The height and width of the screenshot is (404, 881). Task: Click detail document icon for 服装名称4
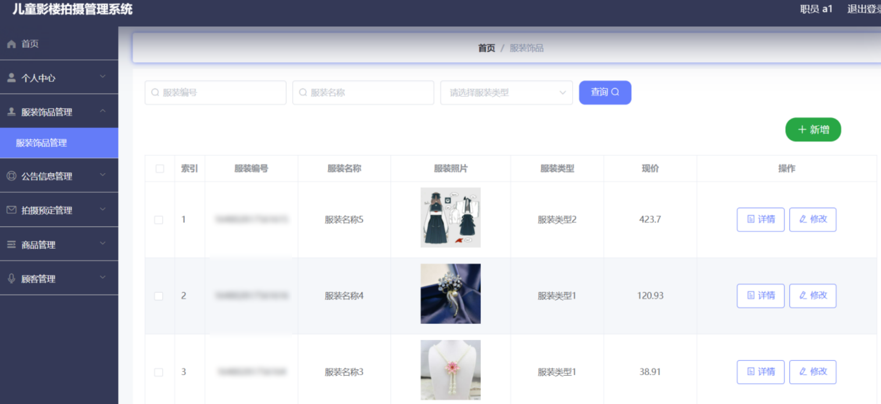click(x=751, y=295)
